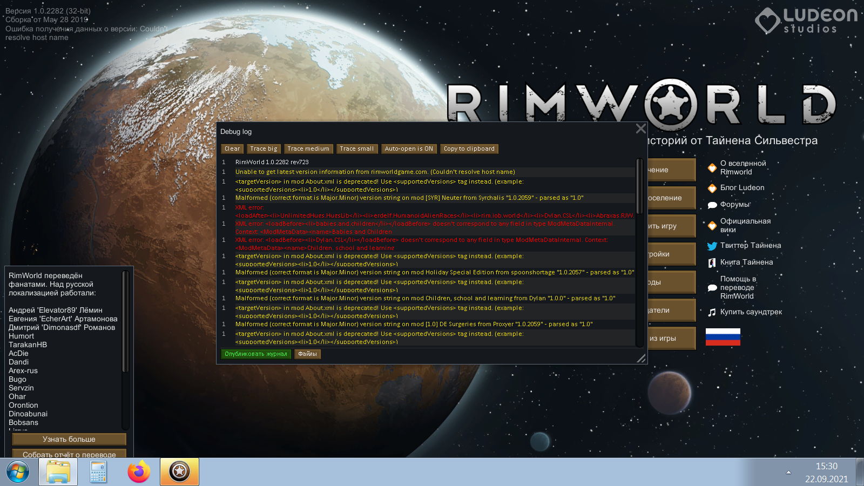
Task: Open Официальная вики link
Action: pos(745,225)
